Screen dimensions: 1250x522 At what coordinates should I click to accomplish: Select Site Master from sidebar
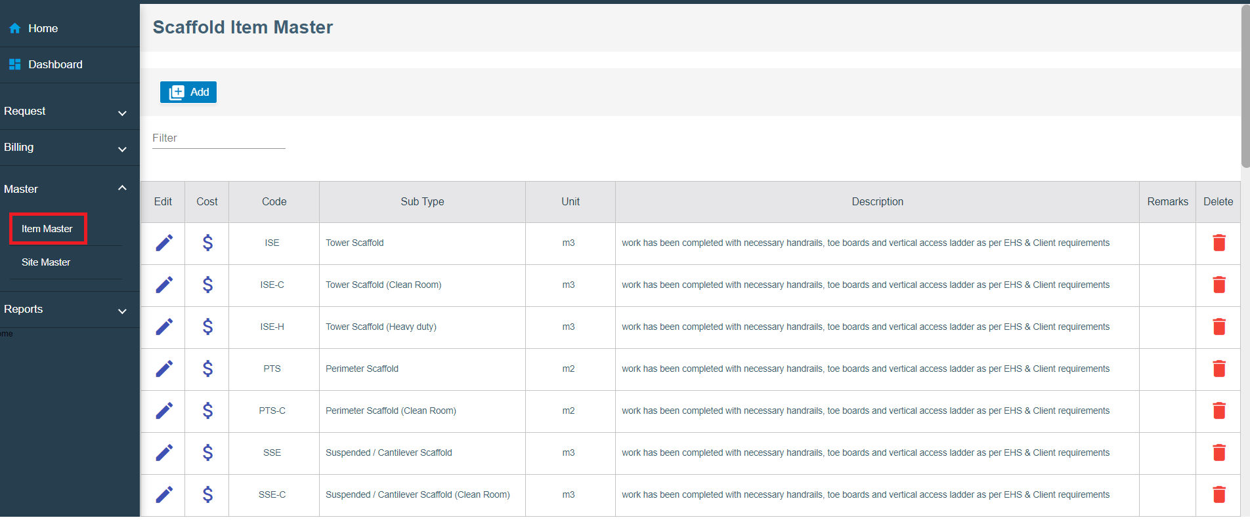point(46,262)
